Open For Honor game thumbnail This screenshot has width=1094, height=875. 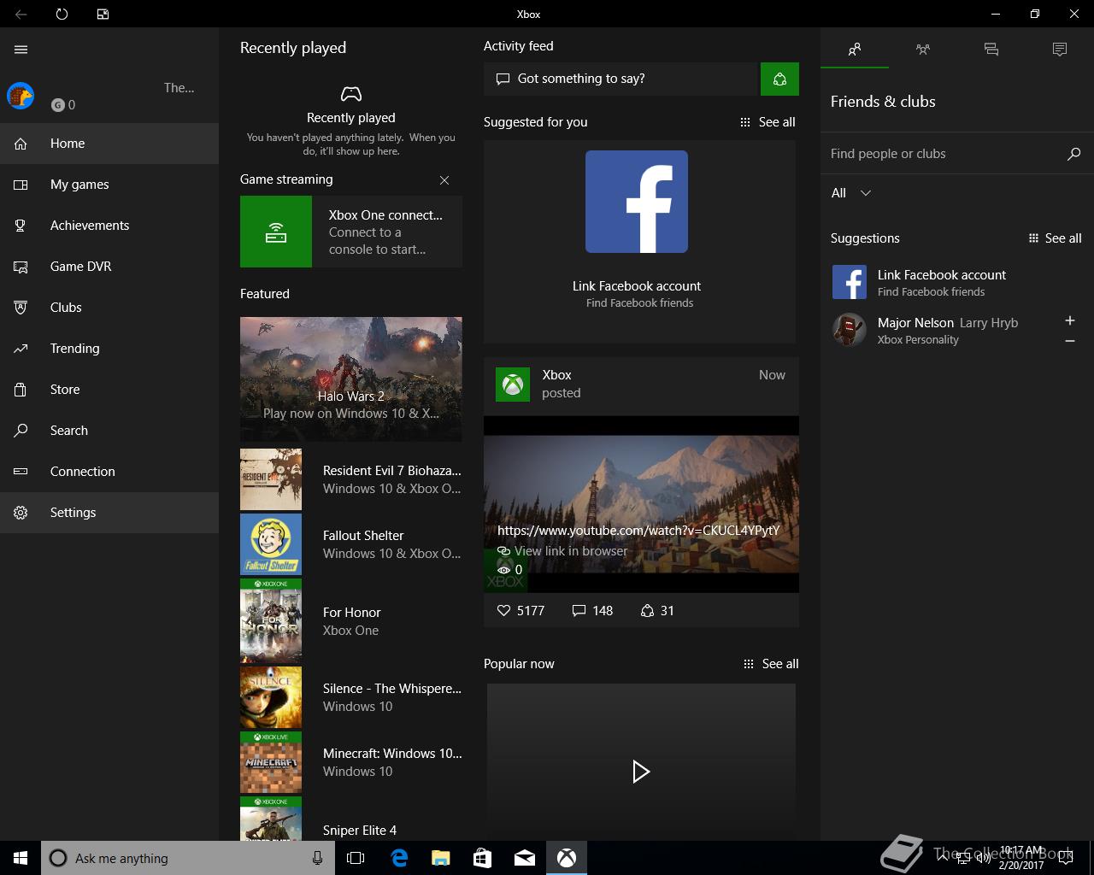pyautogui.click(x=271, y=621)
